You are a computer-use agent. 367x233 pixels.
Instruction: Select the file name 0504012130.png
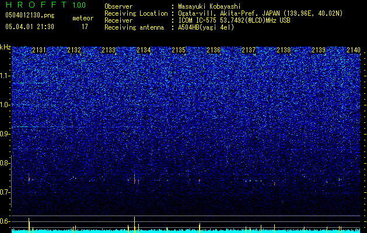pos(30,15)
